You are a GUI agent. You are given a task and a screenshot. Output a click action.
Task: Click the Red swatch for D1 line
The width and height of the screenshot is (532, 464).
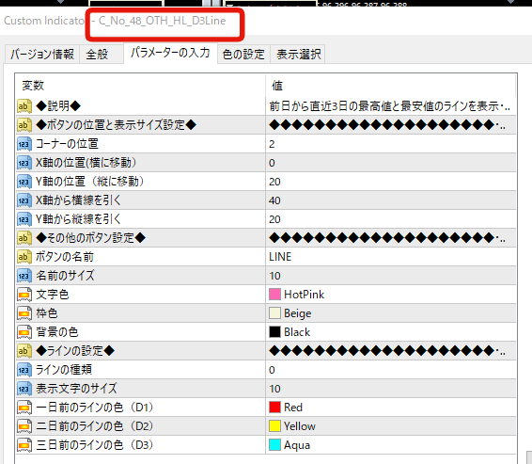point(274,407)
